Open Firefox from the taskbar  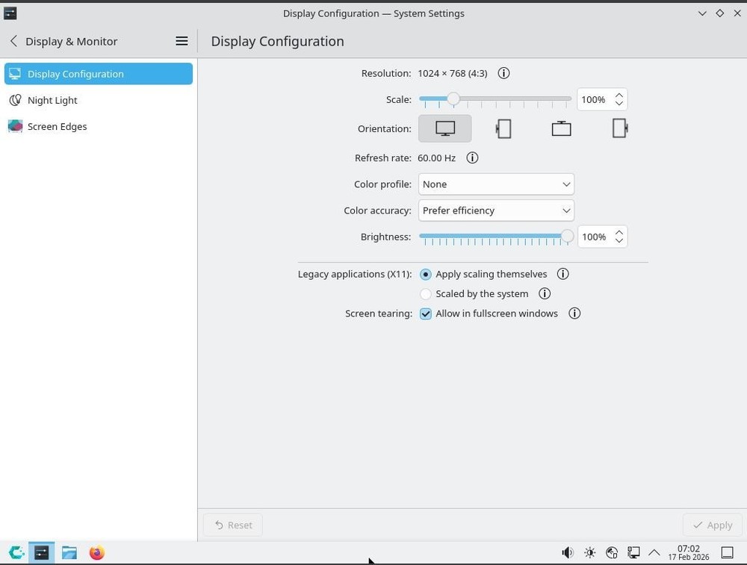click(x=96, y=552)
